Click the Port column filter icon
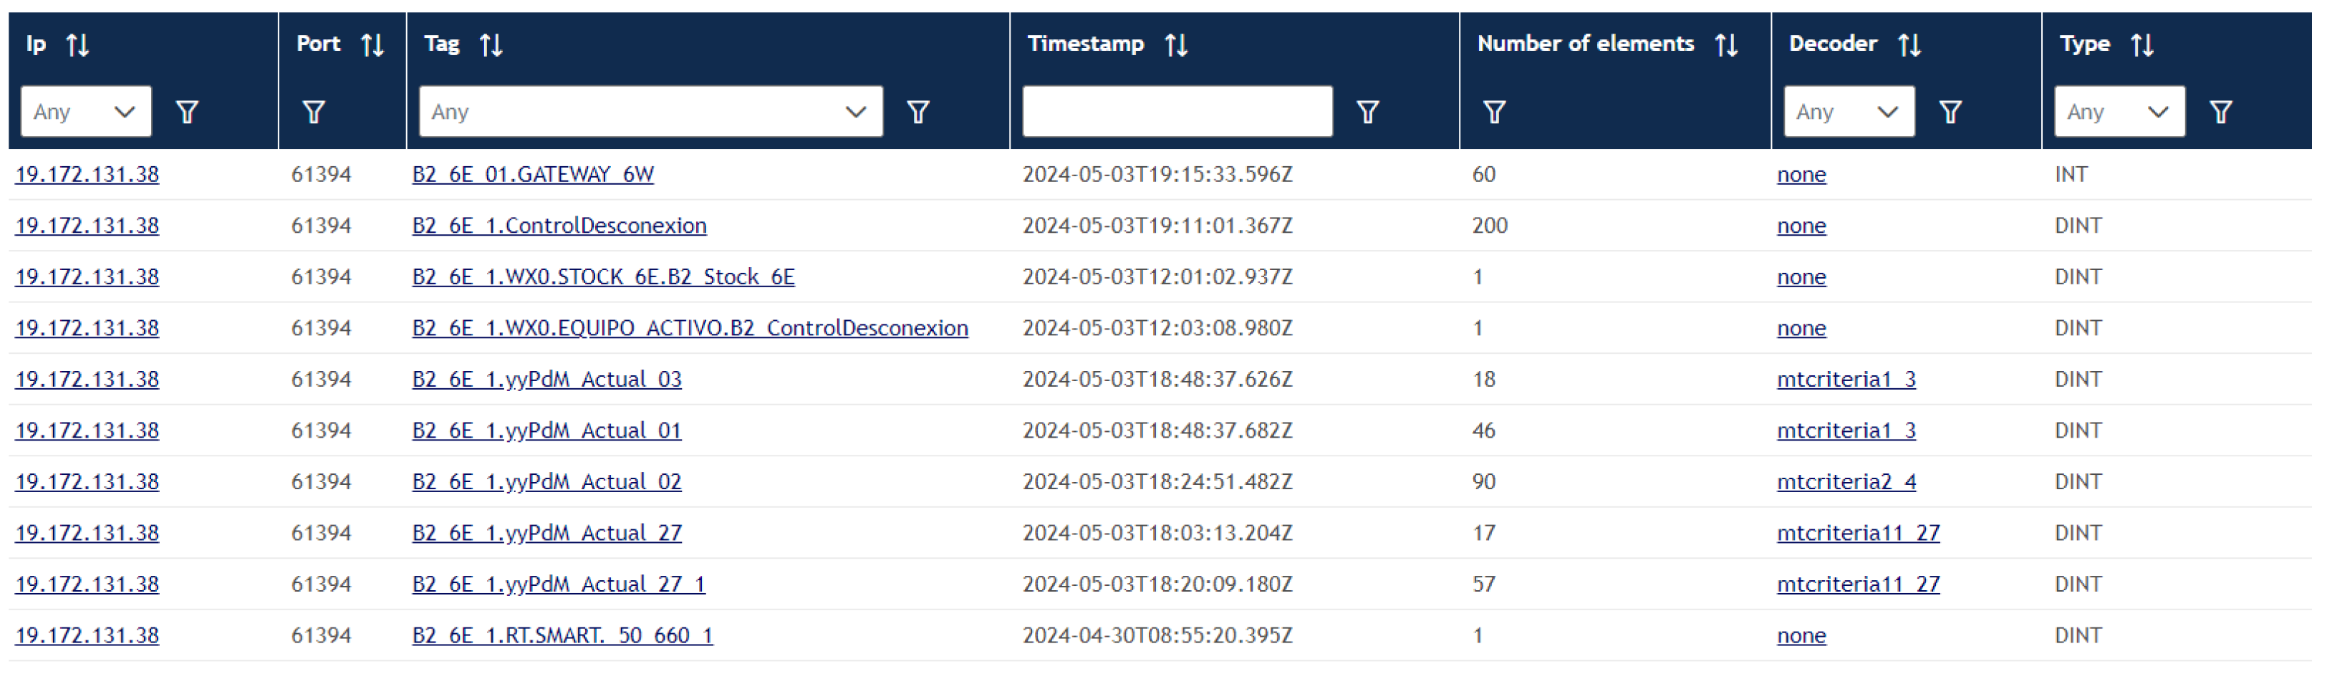This screenshot has height=674, width=2327. click(314, 112)
